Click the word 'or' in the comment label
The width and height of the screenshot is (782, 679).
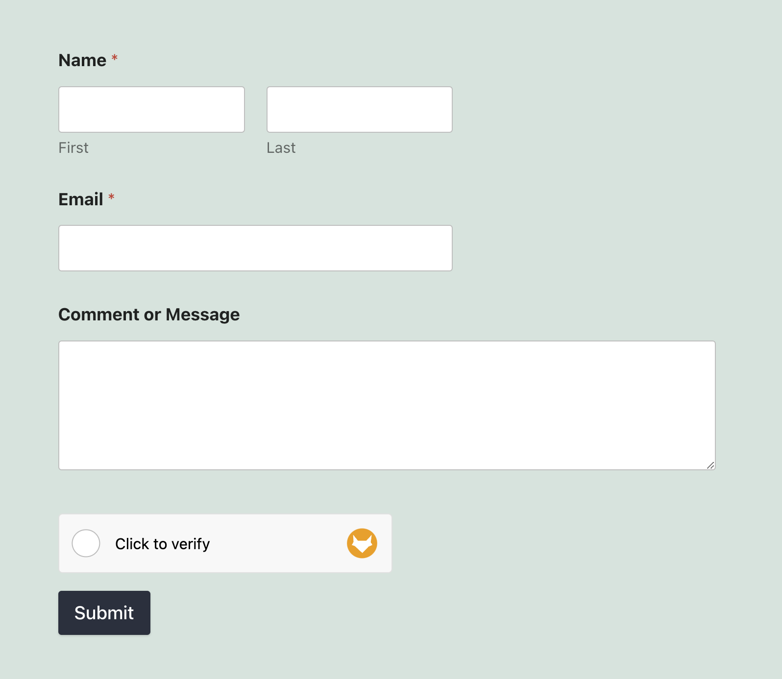pyautogui.click(x=152, y=315)
